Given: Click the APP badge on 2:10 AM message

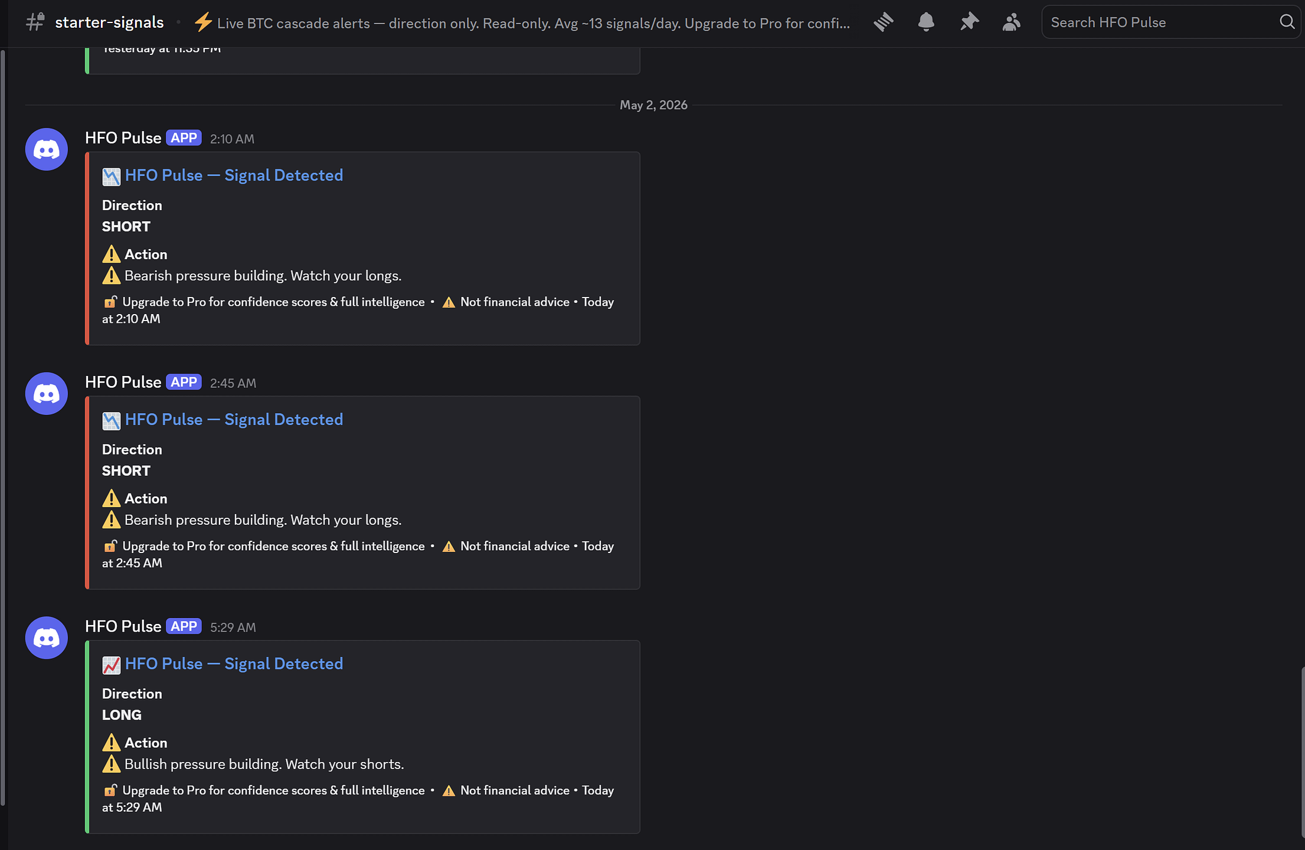Looking at the screenshot, I should 184,138.
